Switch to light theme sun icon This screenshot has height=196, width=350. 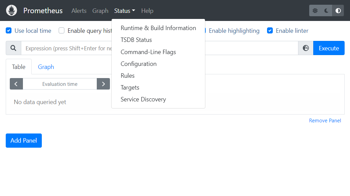click(x=315, y=10)
